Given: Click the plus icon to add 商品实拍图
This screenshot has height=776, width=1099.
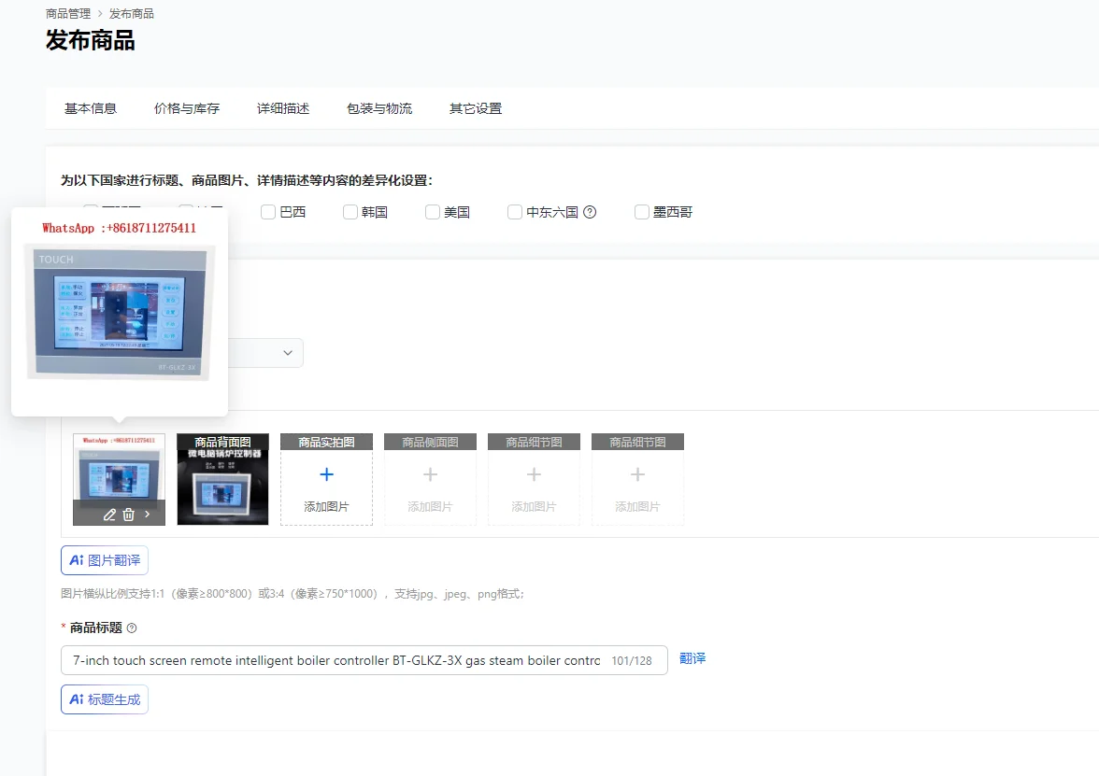Looking at the screenshot, I should (x=326, y=473).
